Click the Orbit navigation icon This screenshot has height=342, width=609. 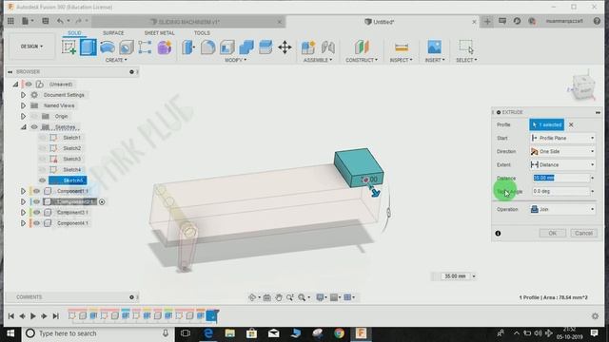[x=252, y=297]
